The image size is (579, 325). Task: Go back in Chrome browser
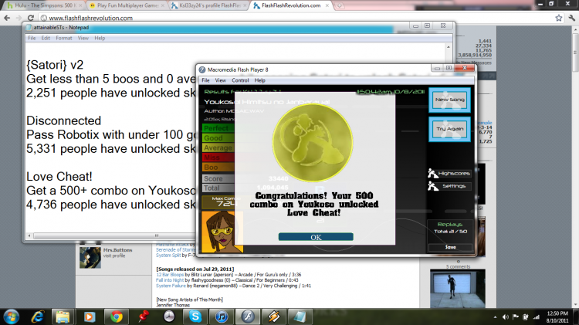[7, 18]
